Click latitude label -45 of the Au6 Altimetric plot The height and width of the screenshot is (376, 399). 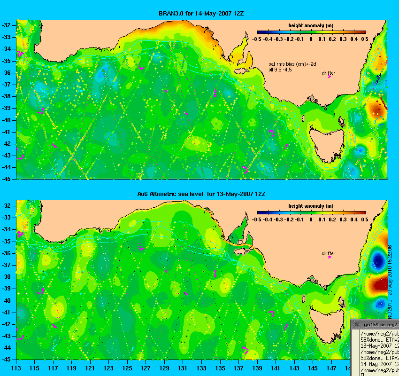pyautogui.click(x=6, y=360)
